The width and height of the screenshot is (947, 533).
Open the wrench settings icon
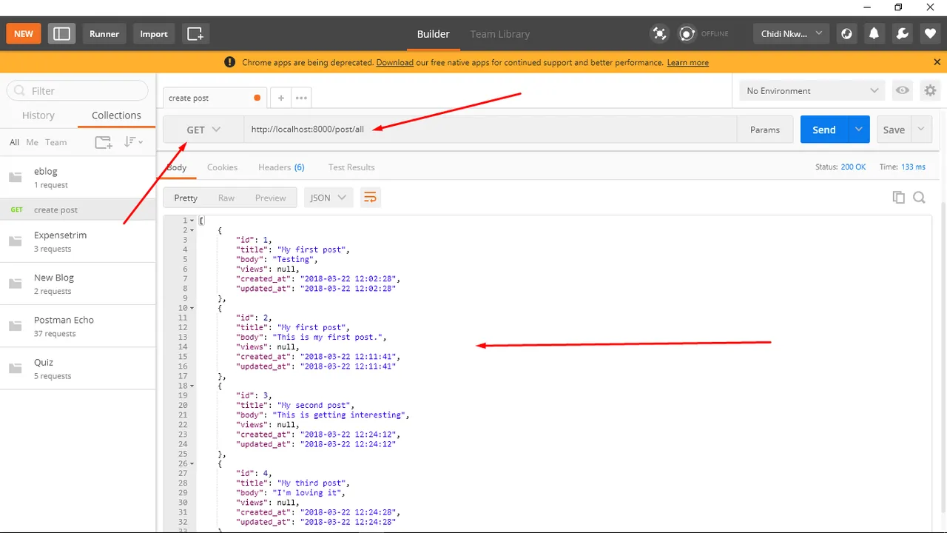pyautogui.click(x=902, y=34)
